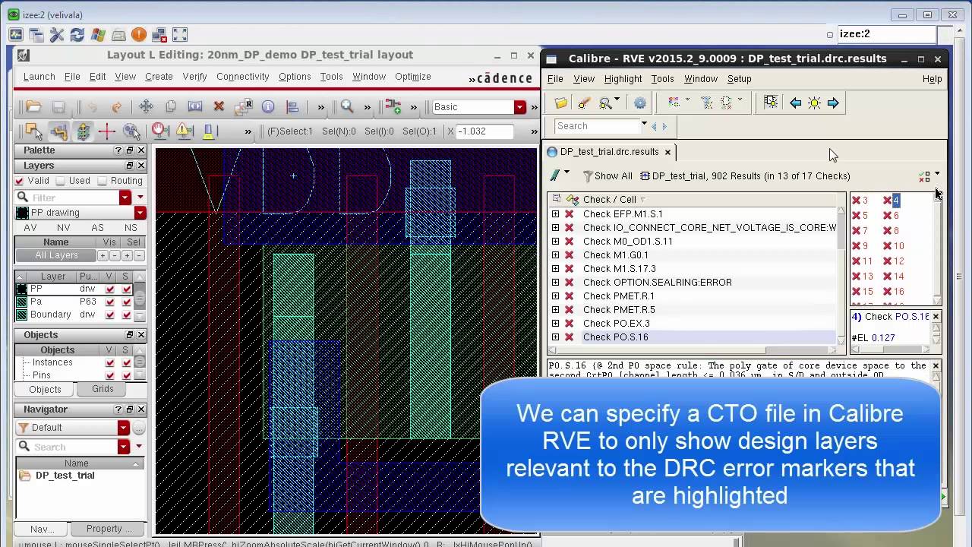Open the Connectivity menu
The height and width of the screenshot is (547, 972).
point(242,77)
